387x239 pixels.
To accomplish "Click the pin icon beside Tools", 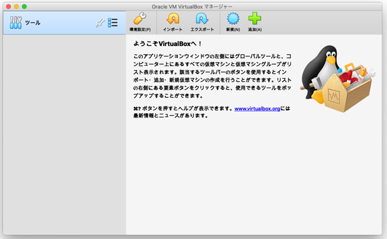I will [100, 23].
